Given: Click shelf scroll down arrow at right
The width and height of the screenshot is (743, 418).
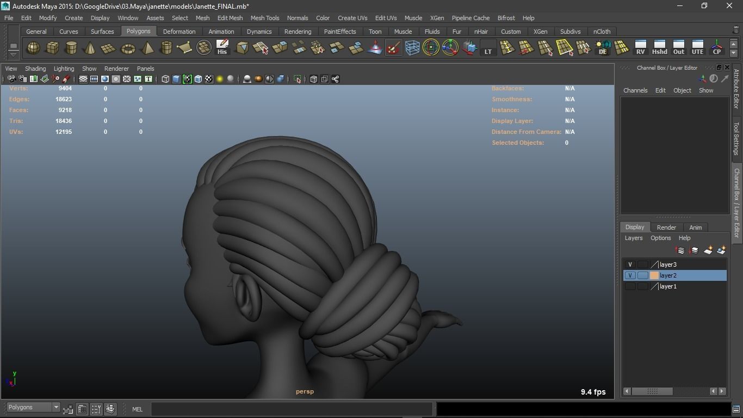Looking at the screenshot, I should 734,53.
